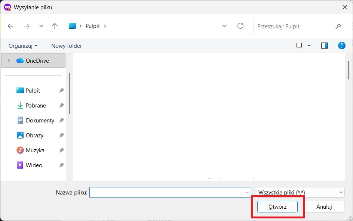
Task: Expand the chevron after Pulpit in path
Action: tap(105, 26)
